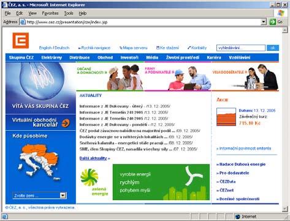Click the Vítá vás Skupina ČEZ lightbulb banner

[40, 88]
